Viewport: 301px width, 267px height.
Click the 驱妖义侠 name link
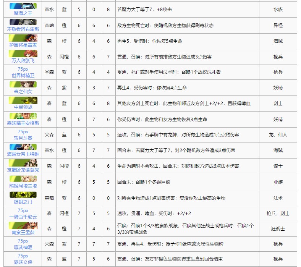(x=23, y=263)
